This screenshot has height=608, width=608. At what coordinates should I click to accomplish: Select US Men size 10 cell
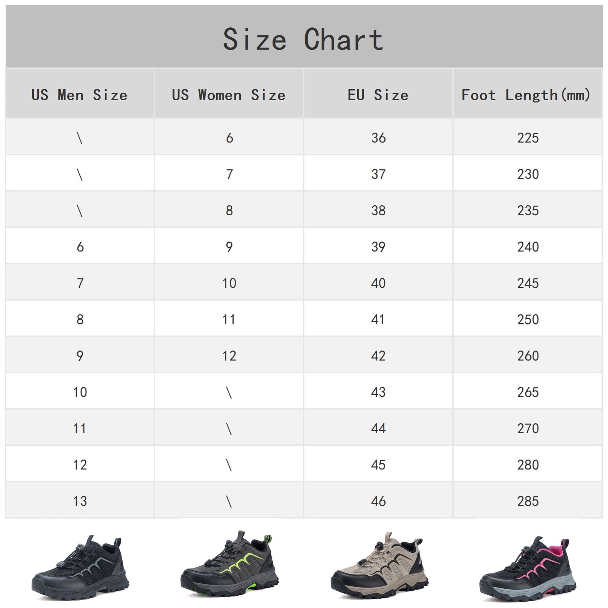(x=80, y=392)
